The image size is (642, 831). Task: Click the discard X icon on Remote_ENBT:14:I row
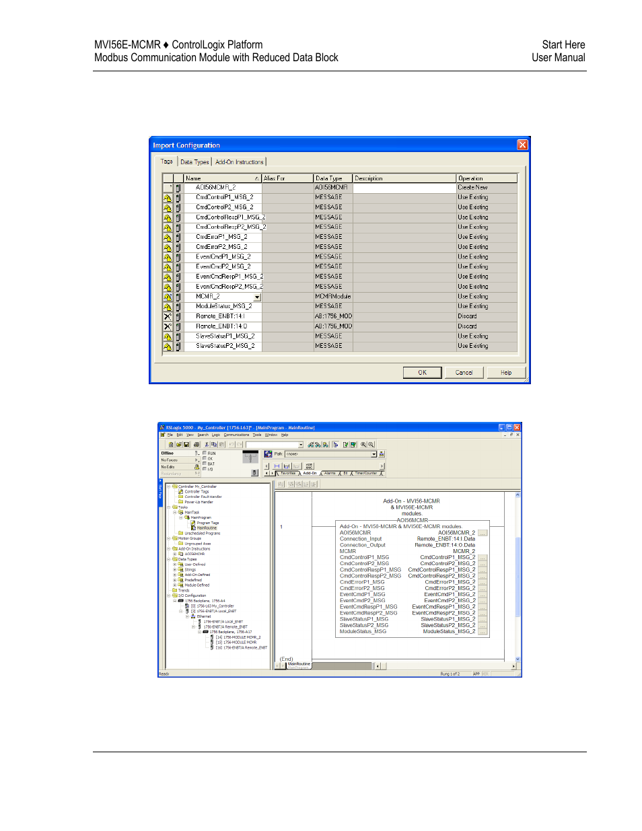pos(168,316)
